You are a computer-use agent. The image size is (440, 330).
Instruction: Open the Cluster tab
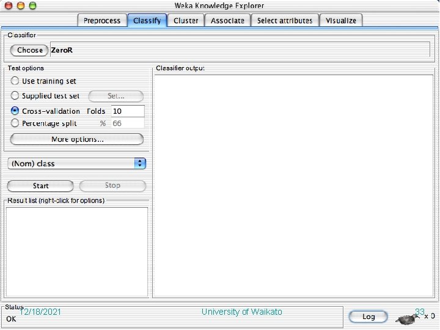[186, 21]
